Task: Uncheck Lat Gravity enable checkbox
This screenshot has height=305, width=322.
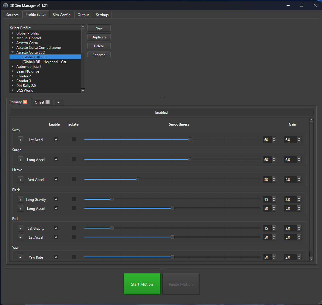Action: 56,228
